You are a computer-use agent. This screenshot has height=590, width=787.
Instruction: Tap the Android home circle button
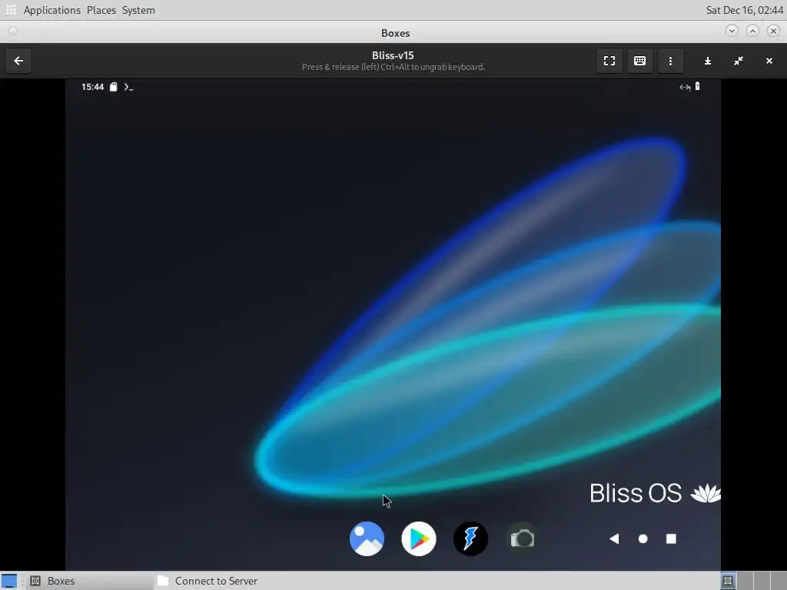pyautogui.click(x=643, y=539)
